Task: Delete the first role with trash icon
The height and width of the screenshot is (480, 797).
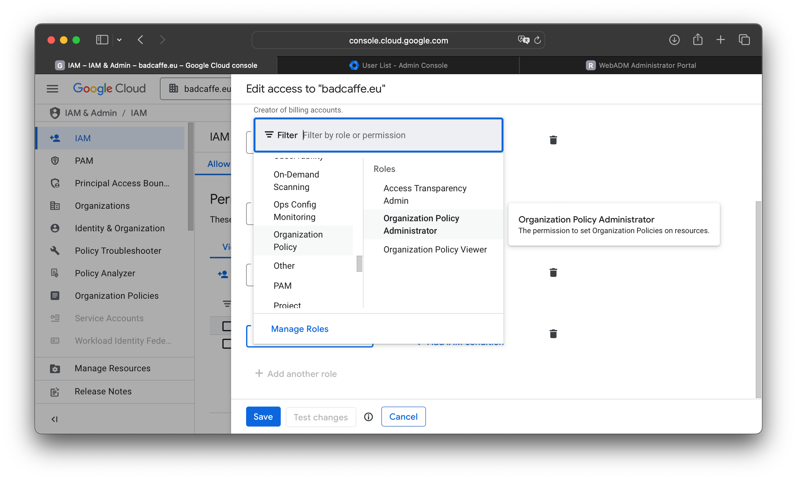Action: [x=553, y=140]
